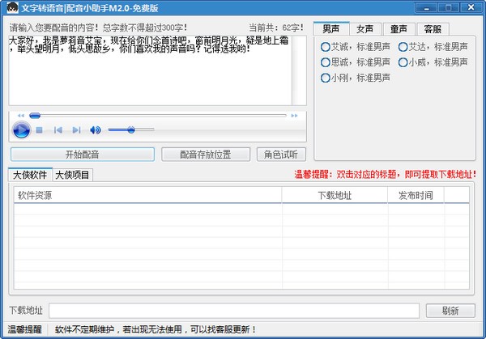
Task: Mute audio using the speaker icon
Action: point(96,130)
